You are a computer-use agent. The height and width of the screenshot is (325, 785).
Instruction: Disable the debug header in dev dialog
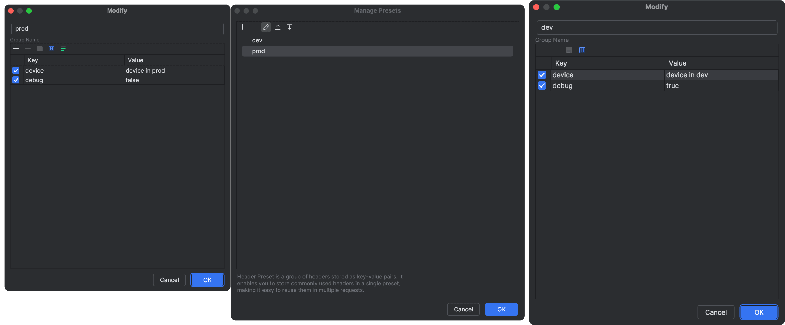(x=541, y=85)
